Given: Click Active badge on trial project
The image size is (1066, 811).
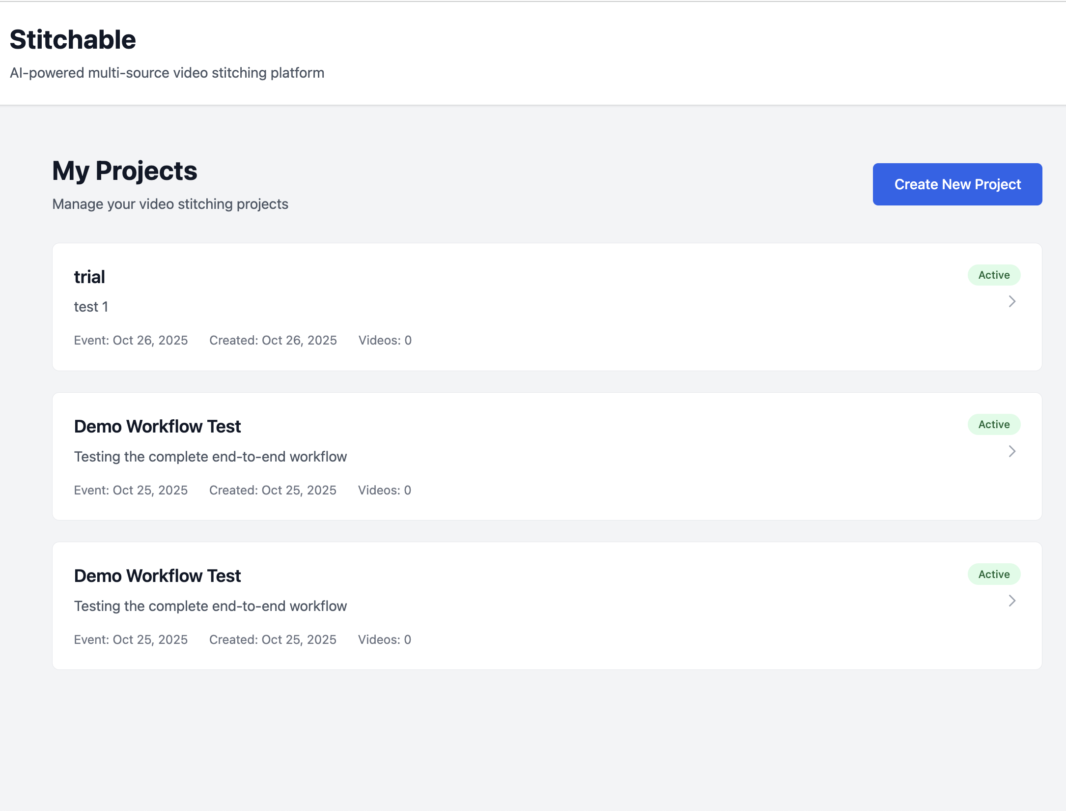Looking at the screenshot, I should click(993, 275).
